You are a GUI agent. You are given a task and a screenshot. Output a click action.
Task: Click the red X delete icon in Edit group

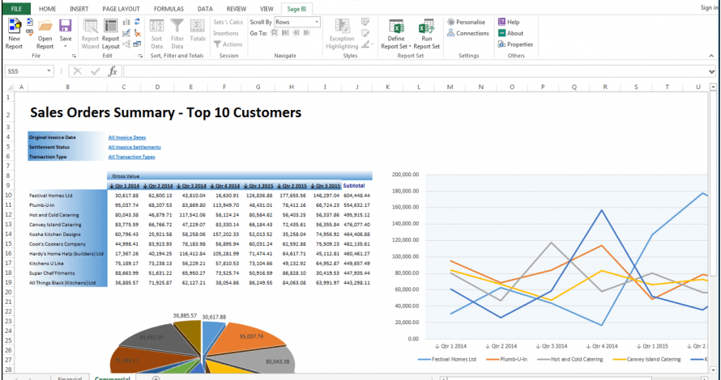tap(137, 33)
